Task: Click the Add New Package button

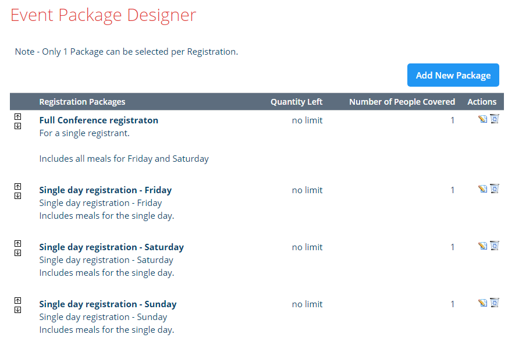Action: [453, 75]
